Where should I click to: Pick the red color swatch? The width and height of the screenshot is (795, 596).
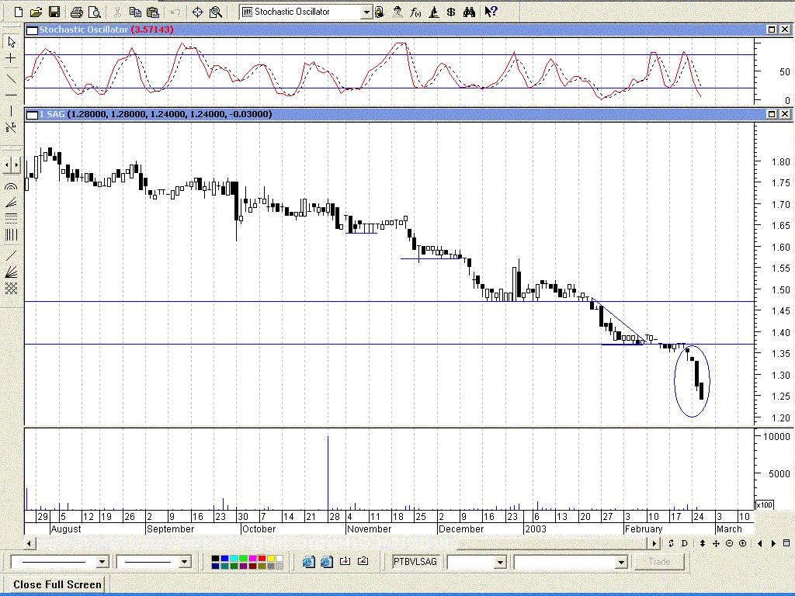tap(262, 558)
